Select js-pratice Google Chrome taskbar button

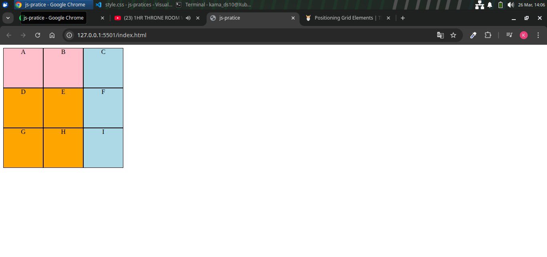click(x=54, y=5)
